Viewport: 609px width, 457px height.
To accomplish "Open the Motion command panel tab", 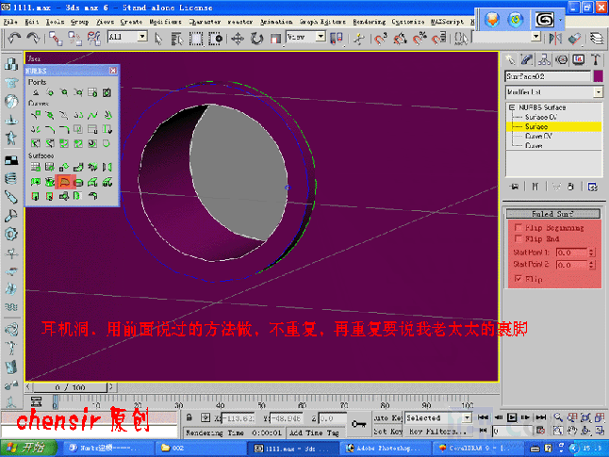I will (x=561, y=59).
